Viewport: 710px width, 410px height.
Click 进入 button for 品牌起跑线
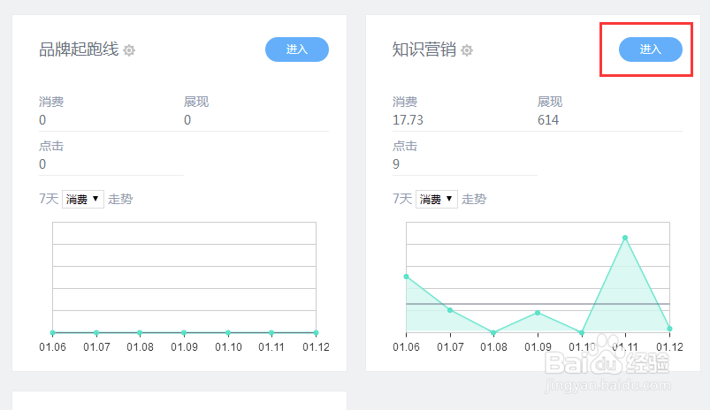point(296,49)
